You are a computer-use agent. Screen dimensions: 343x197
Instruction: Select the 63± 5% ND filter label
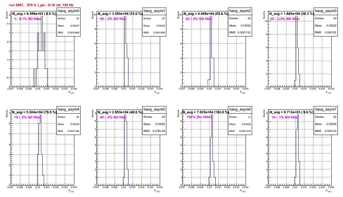(199, 19)
